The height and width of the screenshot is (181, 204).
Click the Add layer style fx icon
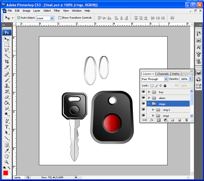point(152,120)
